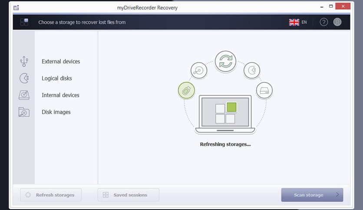363x210 pixels.
Task: Open Saved sessions
Action: tap(128, 195)
